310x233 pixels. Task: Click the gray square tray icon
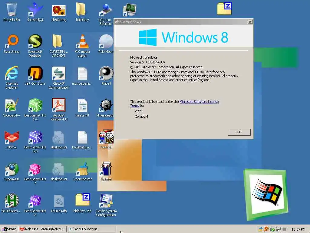(x=284, y=229)
